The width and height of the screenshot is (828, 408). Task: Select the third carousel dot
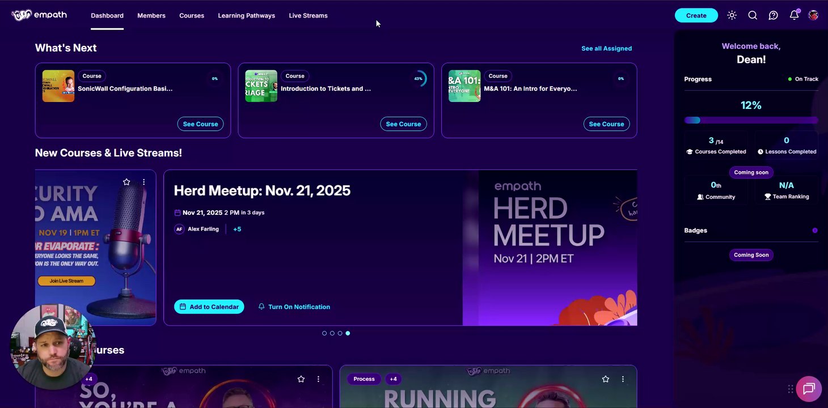(x=340, y=333)
